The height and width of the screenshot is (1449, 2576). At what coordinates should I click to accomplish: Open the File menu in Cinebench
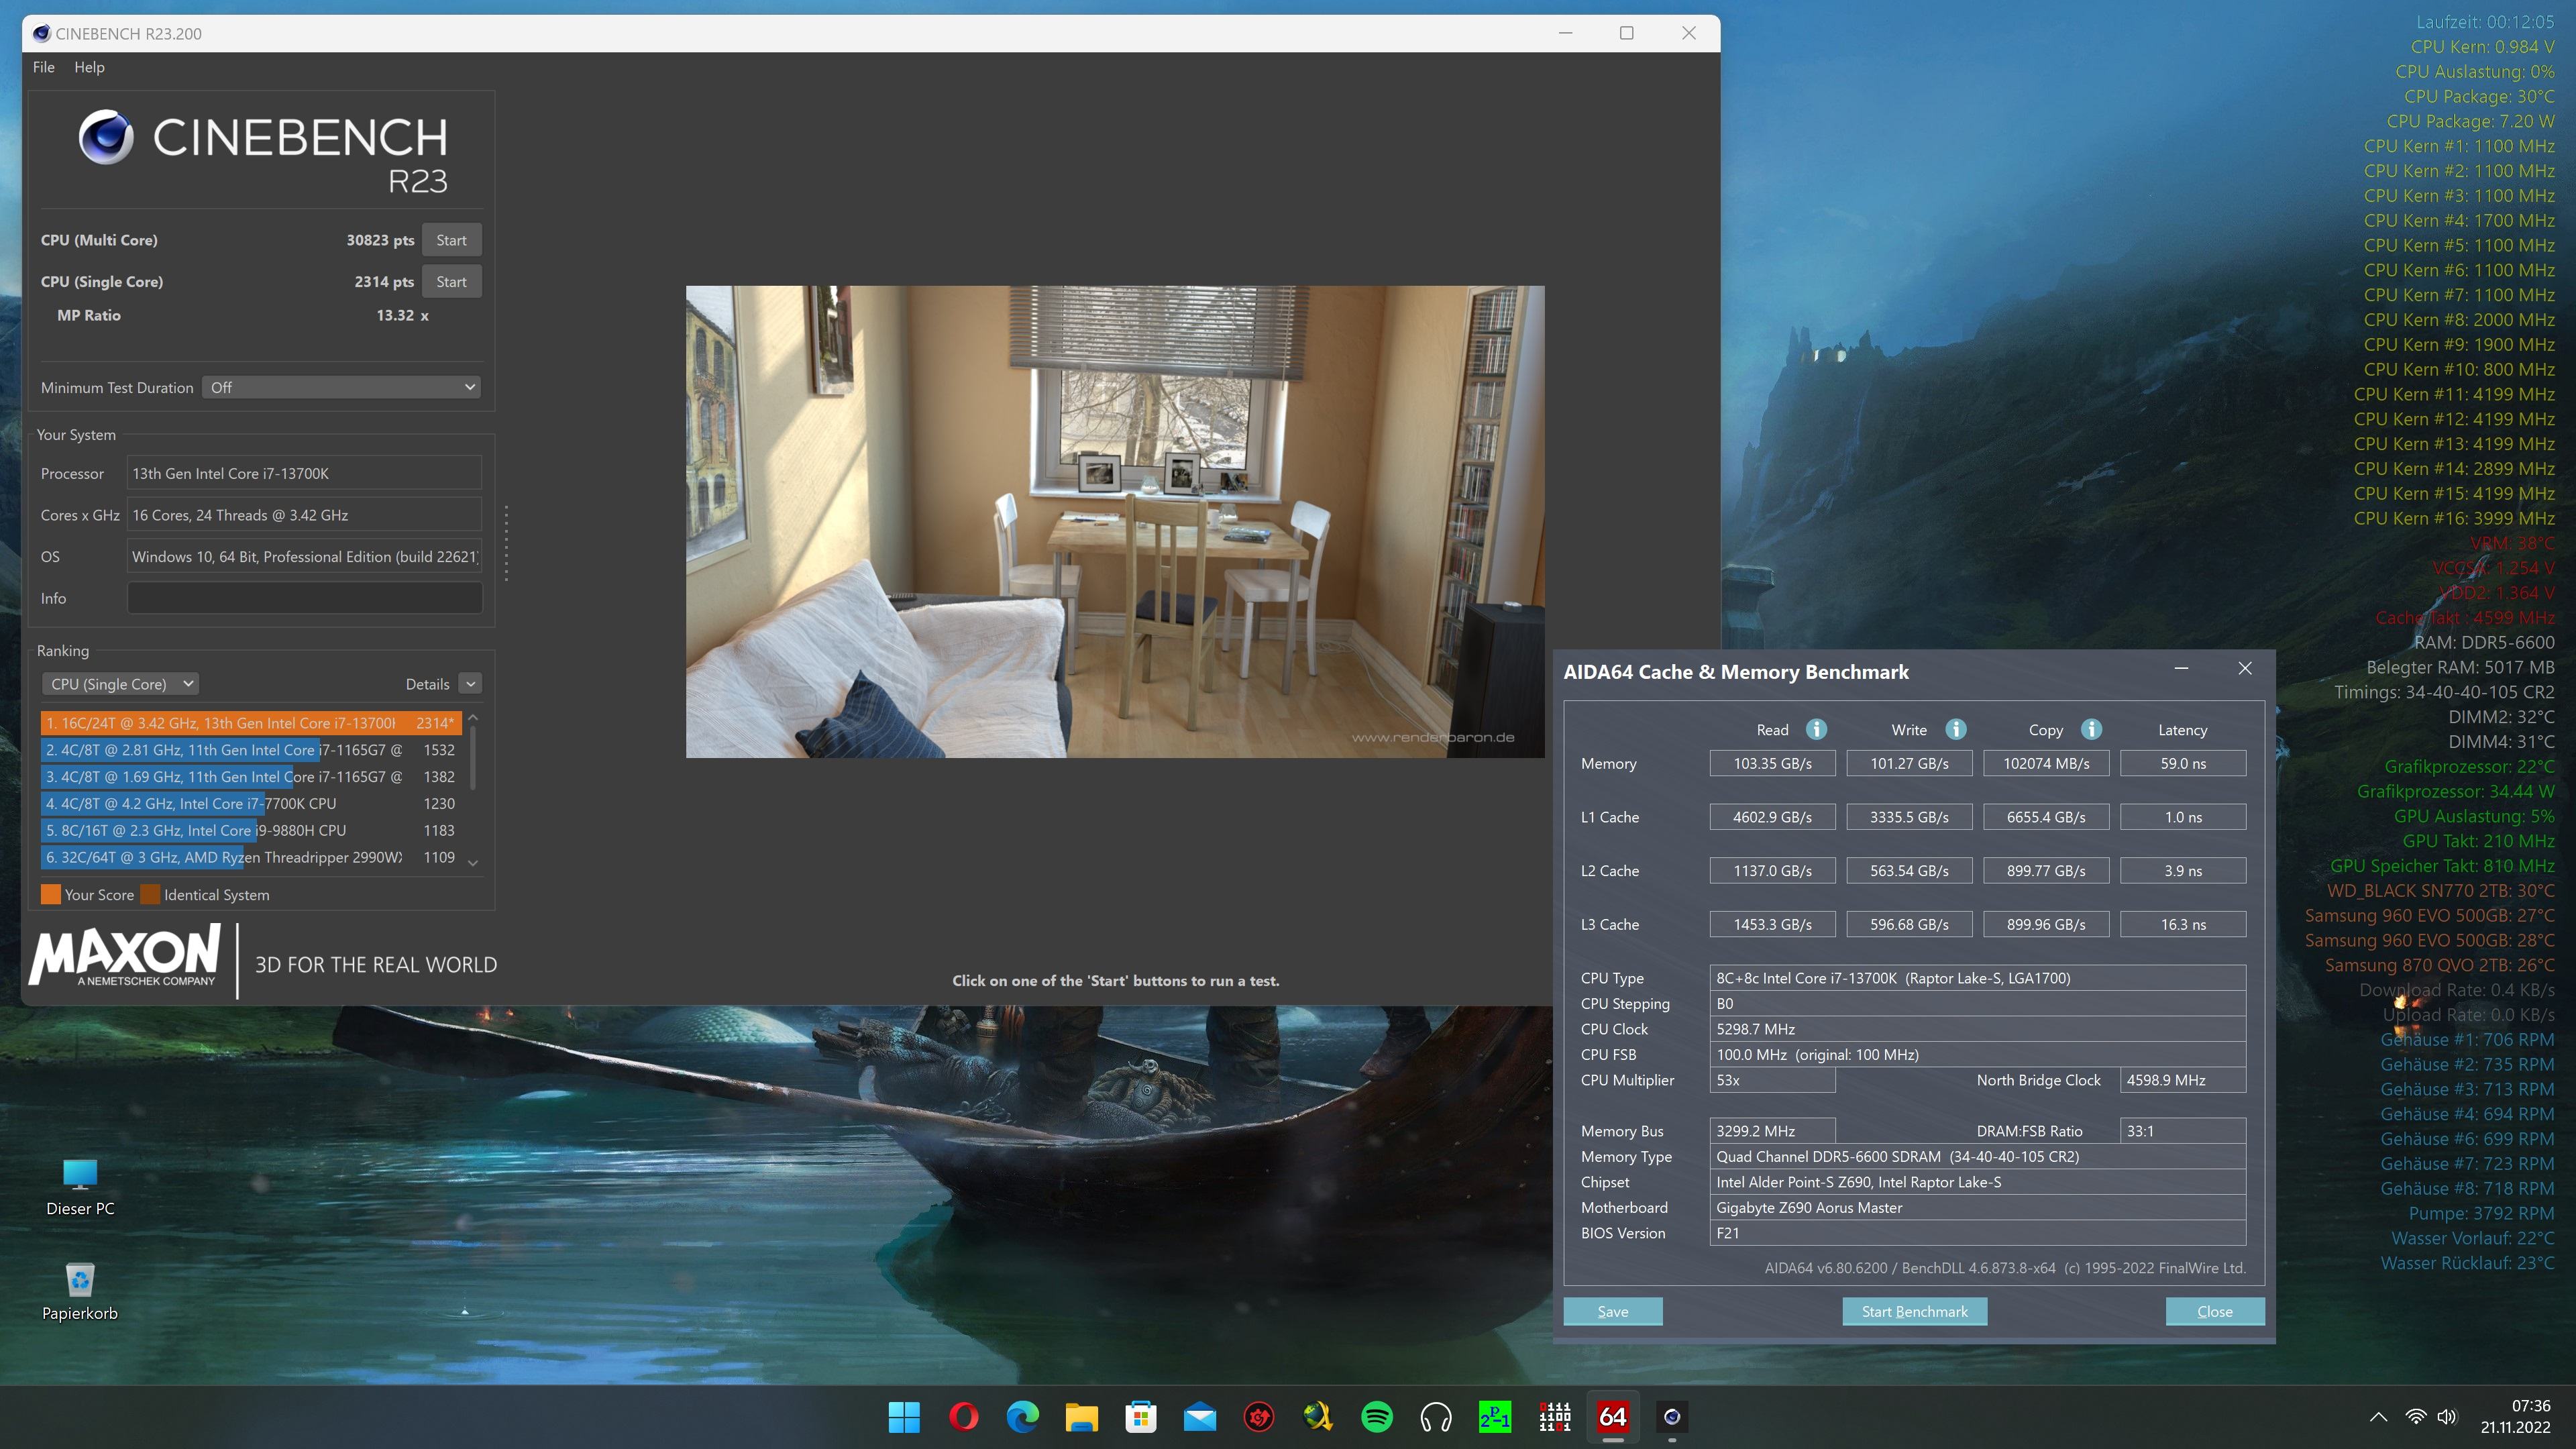[x=43, y=67]
